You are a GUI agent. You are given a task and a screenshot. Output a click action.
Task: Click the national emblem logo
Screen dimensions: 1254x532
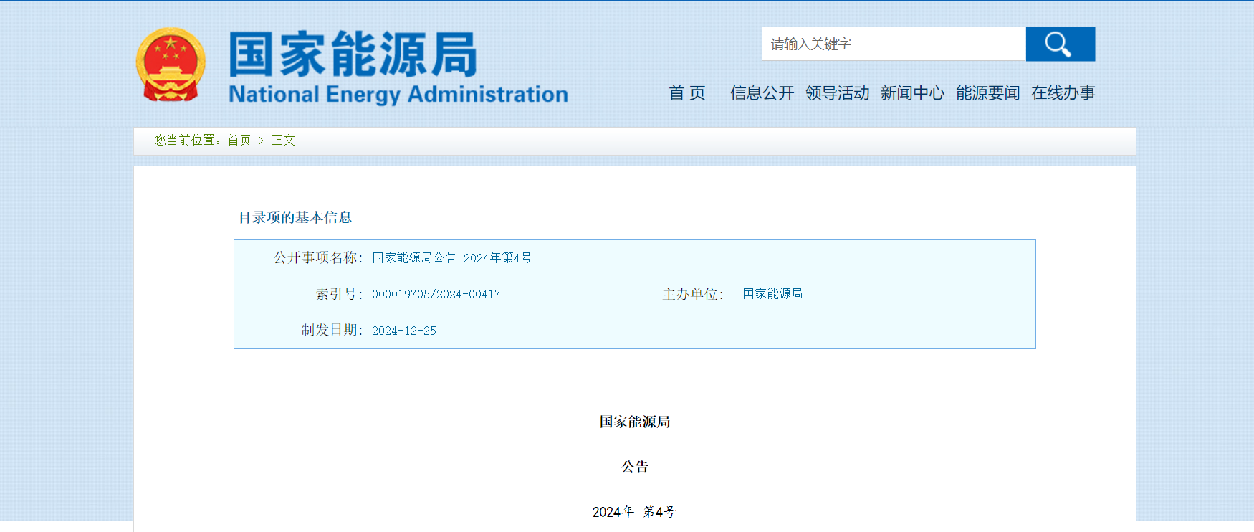(x=171, y=65)
